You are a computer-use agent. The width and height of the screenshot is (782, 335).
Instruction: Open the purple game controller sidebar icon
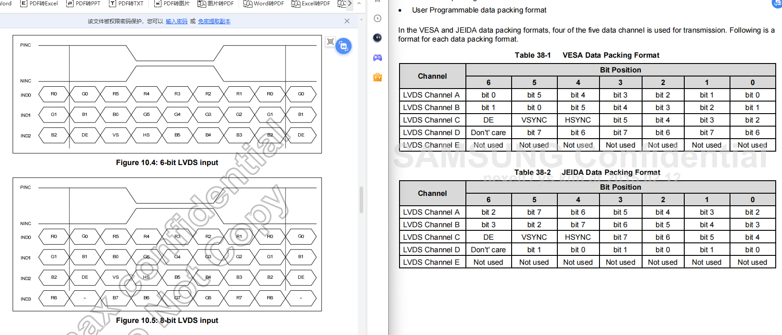coord(378,58)
